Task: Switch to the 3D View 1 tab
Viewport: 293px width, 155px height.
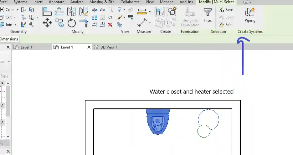Action: [108, 47]
